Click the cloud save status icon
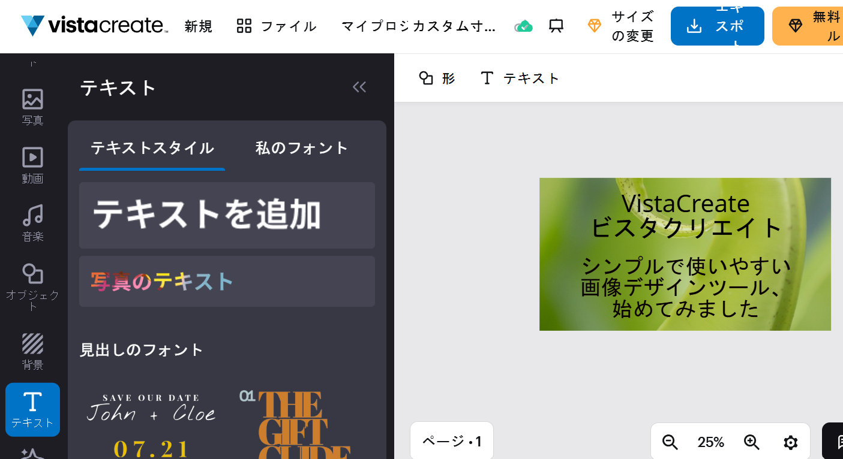This screenshot has height=459, width=843. [524, 26]
